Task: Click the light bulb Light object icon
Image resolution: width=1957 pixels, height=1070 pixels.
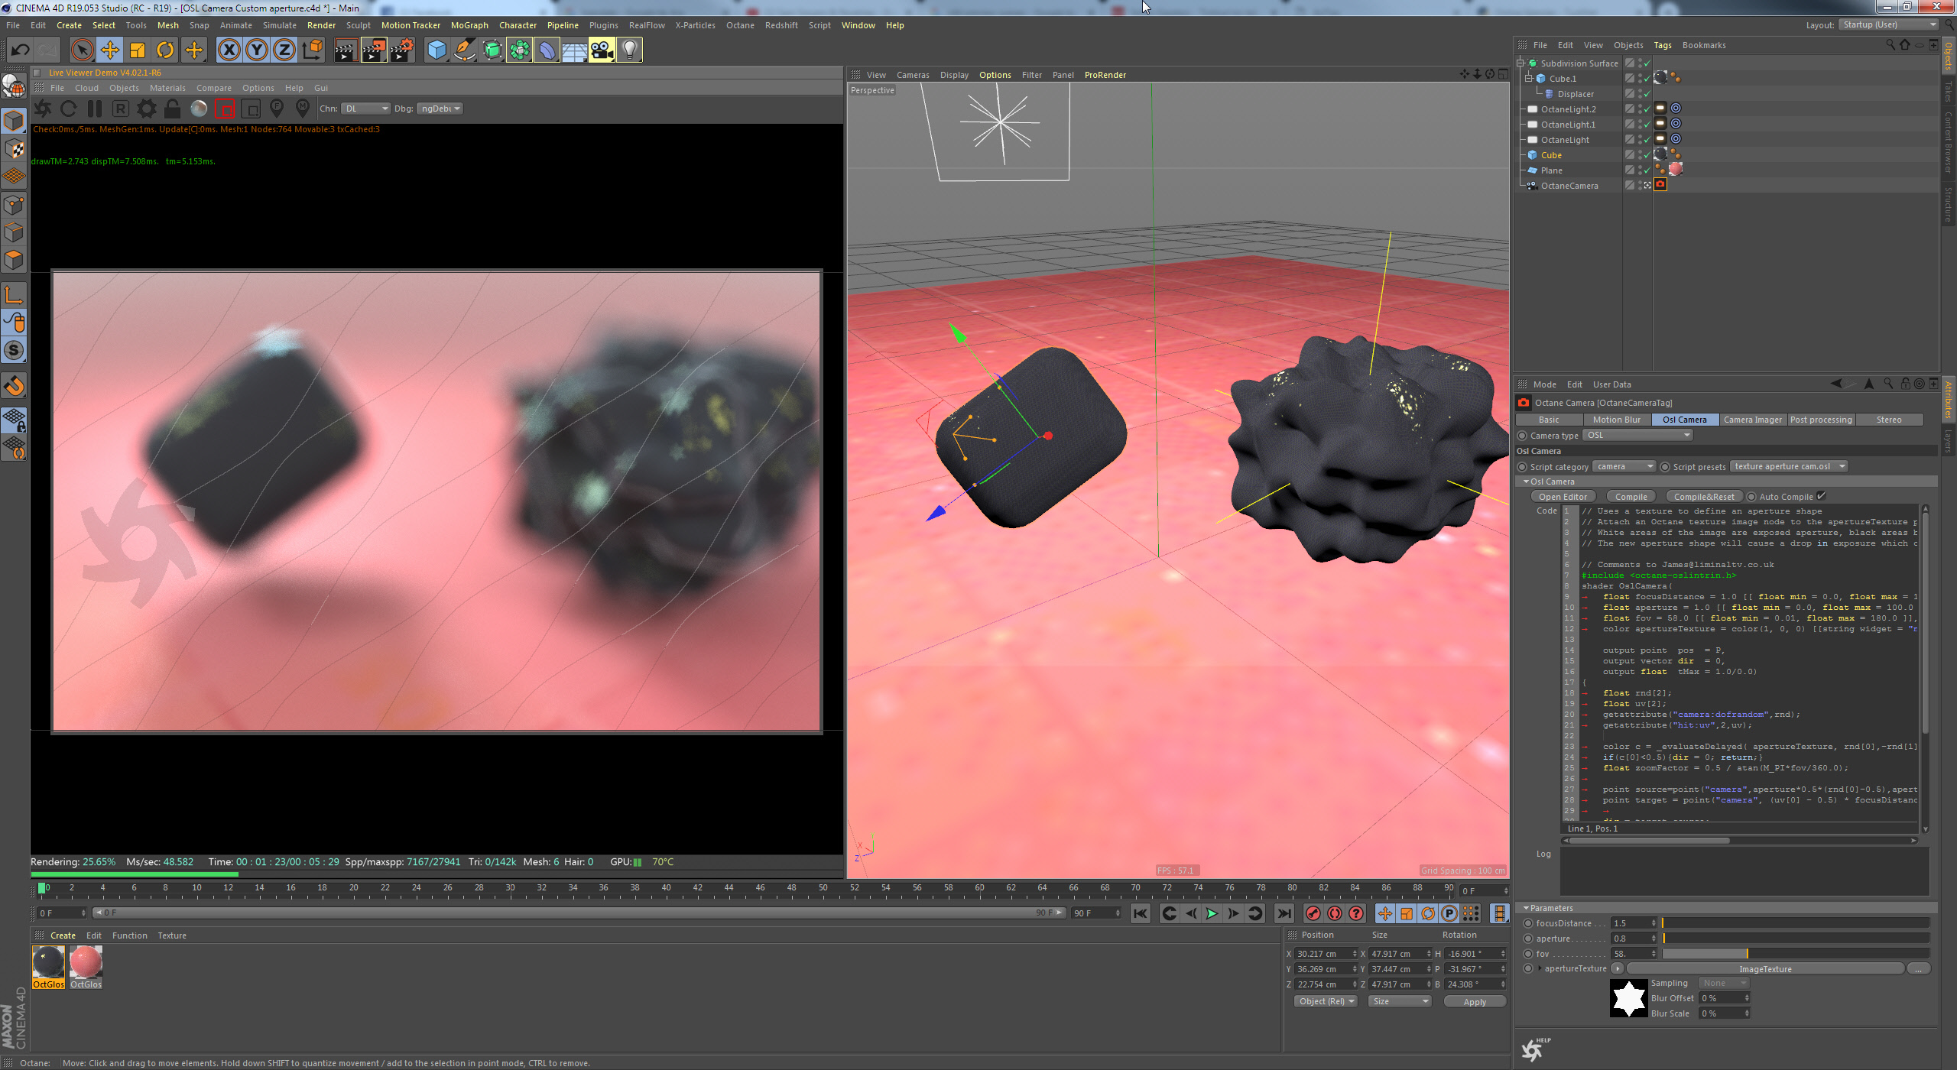Action: point(629,50)
